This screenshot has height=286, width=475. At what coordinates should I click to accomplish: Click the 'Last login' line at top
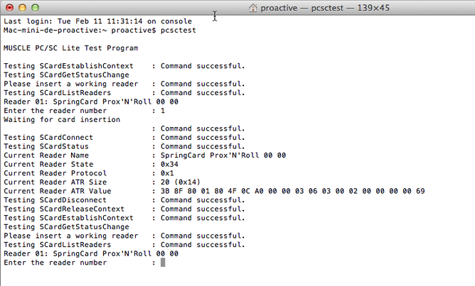97,21
